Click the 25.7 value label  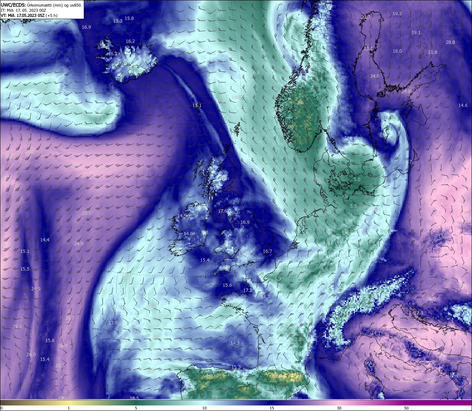[x=86, y=213]
